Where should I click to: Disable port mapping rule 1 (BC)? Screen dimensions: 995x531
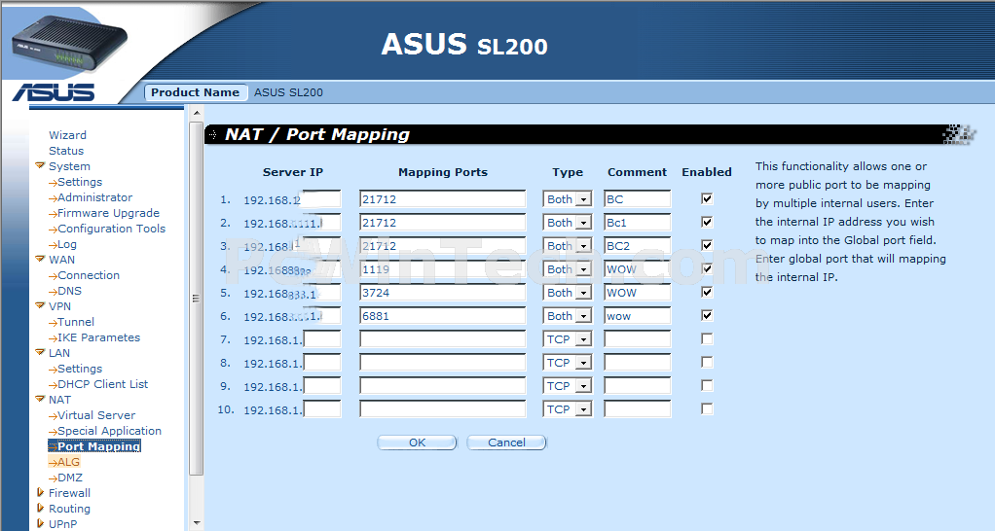coord(707,198)
